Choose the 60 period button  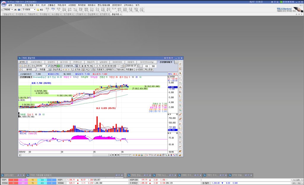tap(112, 66)
